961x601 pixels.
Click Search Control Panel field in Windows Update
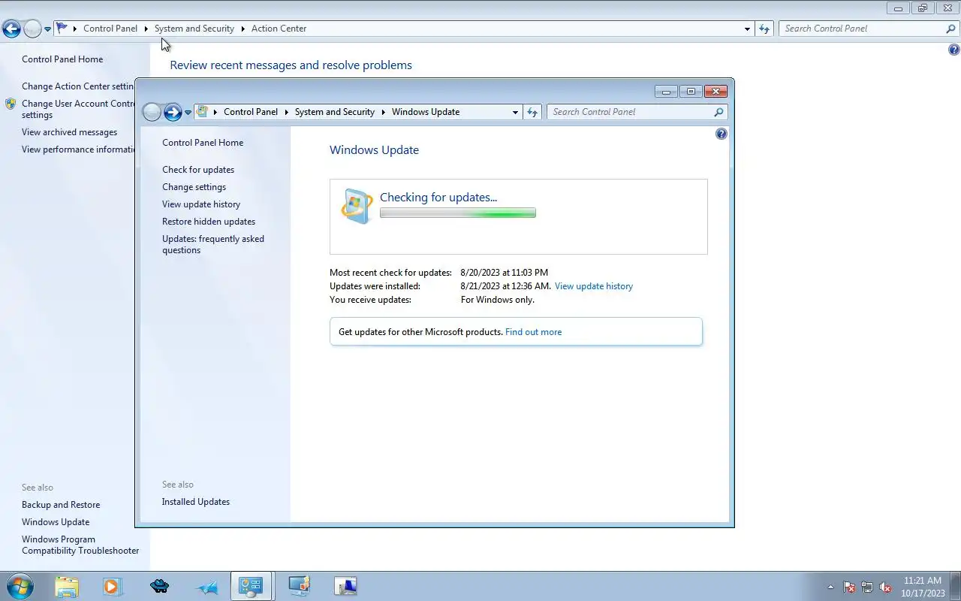pos(631,112)
